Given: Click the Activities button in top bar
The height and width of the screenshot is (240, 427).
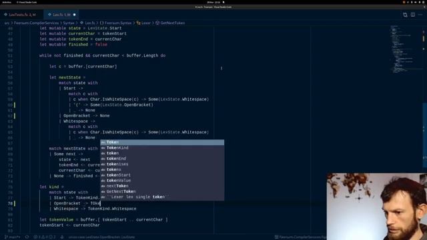Looking at the screenshot, I should click(x=7, y=2).
